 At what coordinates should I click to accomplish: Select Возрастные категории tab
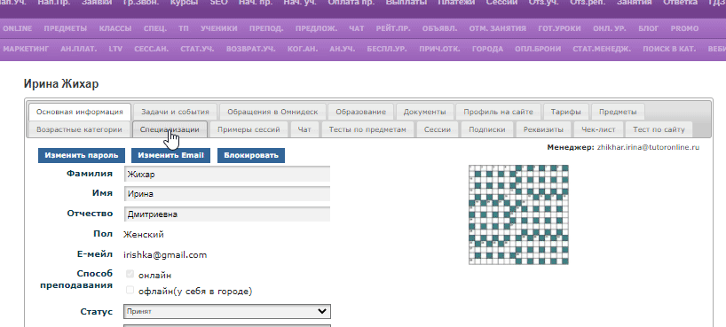point(79,129)
